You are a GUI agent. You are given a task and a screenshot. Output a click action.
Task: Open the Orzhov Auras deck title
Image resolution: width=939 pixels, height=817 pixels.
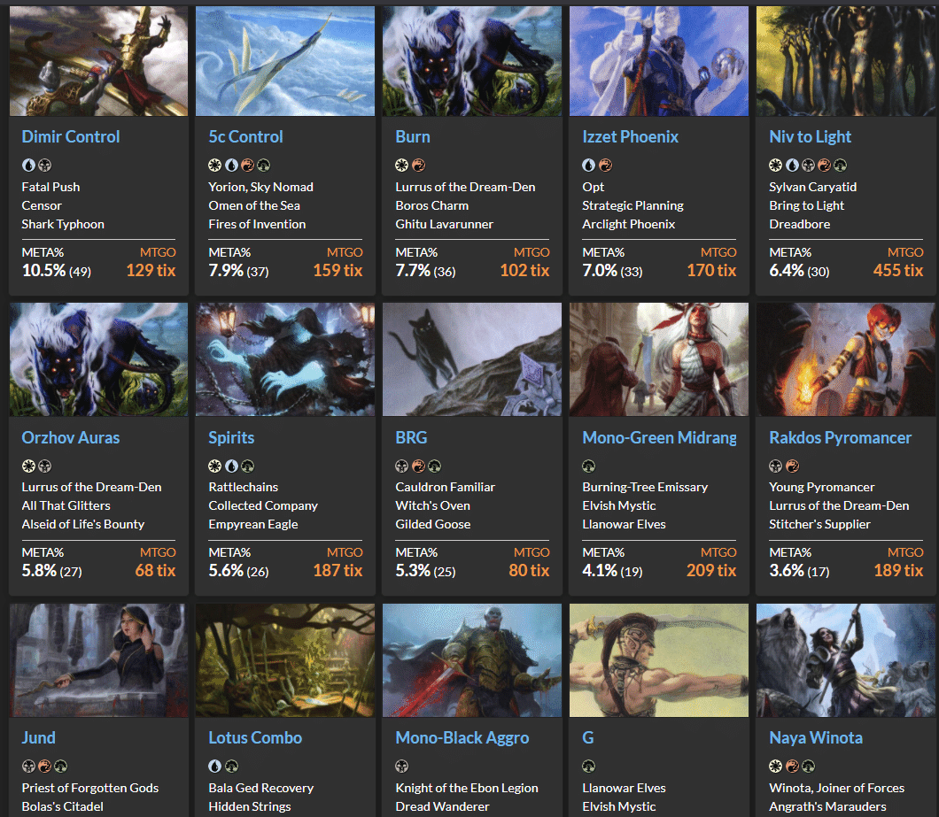[71, 437]
